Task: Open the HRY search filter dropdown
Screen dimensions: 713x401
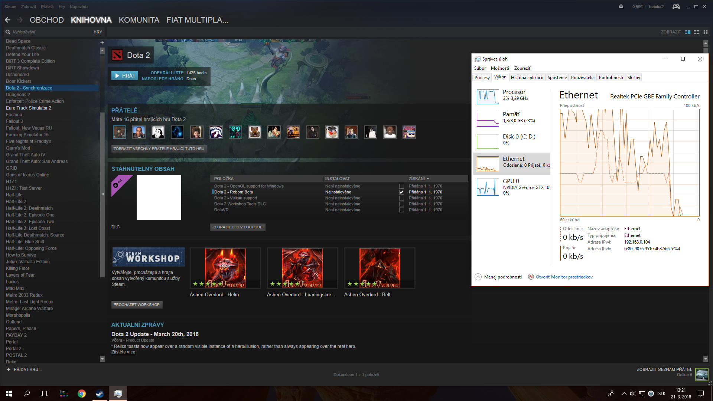Action: point(98,32)
